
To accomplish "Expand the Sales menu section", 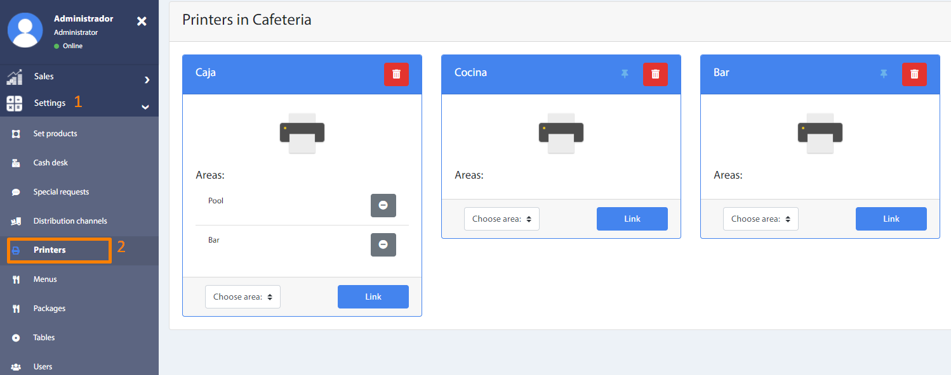I will (79, 77).
